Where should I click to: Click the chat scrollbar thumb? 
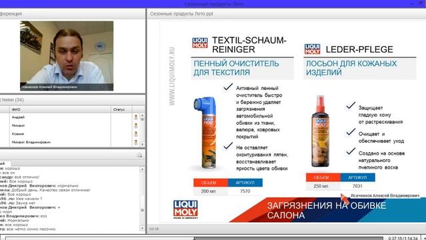[142, 210]
